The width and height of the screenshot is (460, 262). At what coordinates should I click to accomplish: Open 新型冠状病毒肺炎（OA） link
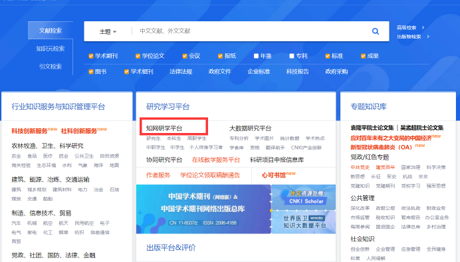click(382, 147)
